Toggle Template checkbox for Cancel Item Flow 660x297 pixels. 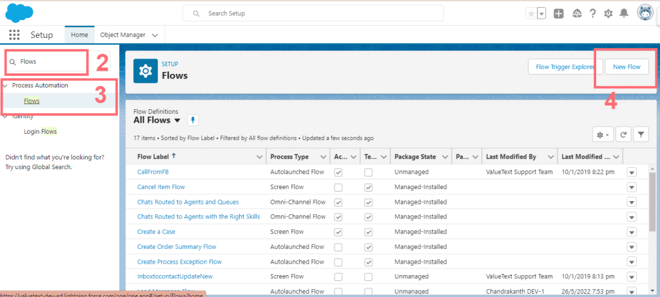368,187
